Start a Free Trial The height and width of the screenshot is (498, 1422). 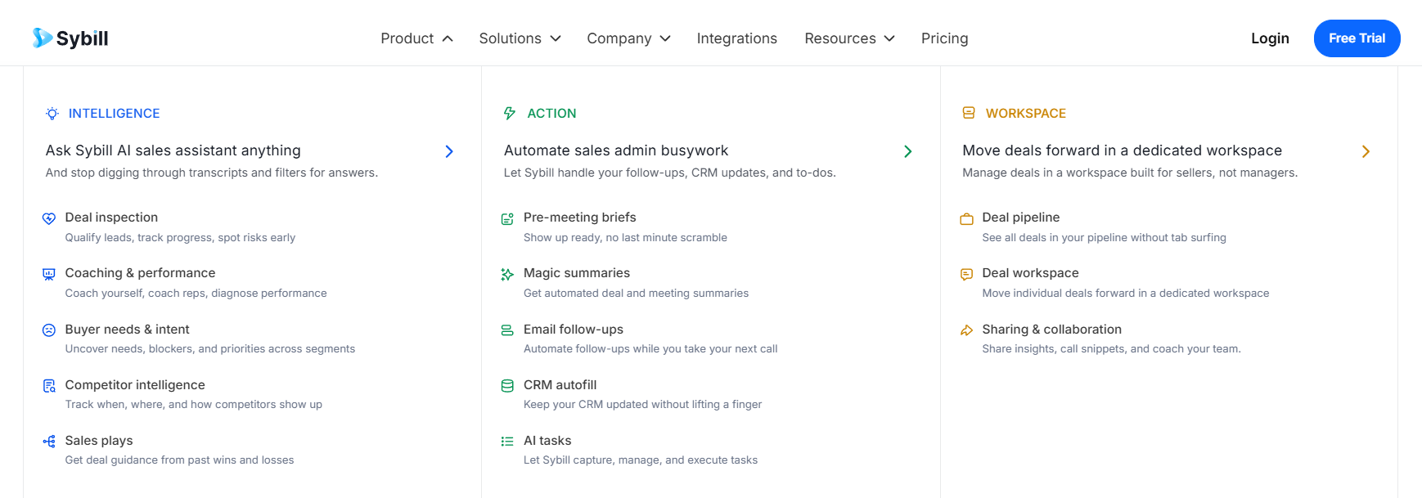click(1357, 38)
